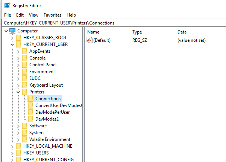Click the System folder icon

25,133
